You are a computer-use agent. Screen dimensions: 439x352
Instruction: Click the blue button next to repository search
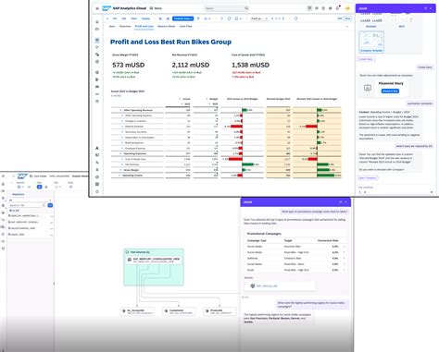pos(50,205)
